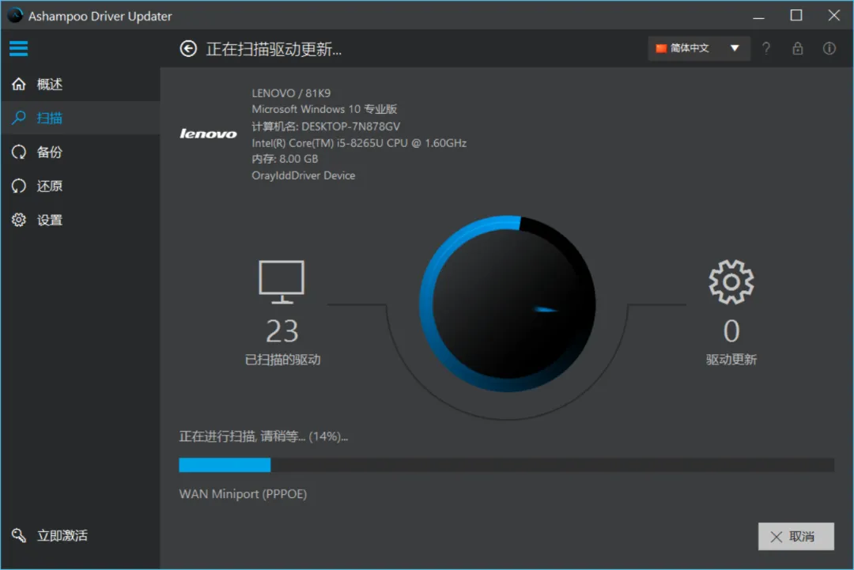This screenshot has height=570, width=854.
Task: Click the Ashampoo Driver Updater app icon
Action: [x=15, y=15]
